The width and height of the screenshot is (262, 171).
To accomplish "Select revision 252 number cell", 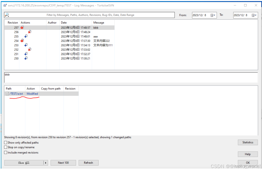I will coord(16,50).
